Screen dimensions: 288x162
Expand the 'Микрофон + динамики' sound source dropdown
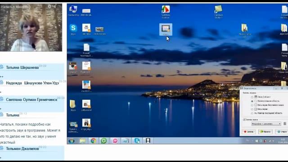[266, 124]
